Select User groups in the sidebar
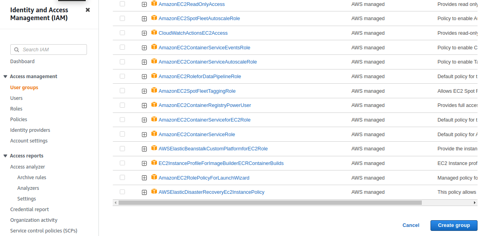This screenshot has height=236, width=489. [24, 88]
